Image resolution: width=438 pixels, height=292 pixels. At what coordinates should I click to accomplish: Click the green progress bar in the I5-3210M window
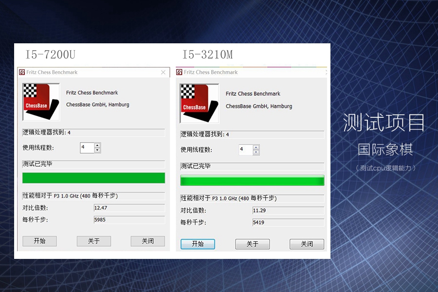pos(251,181)
